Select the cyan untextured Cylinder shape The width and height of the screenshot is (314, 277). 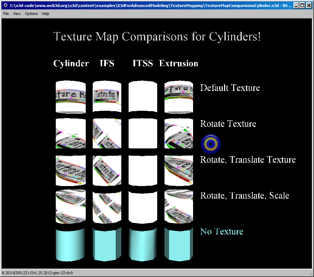pos(71,244)
